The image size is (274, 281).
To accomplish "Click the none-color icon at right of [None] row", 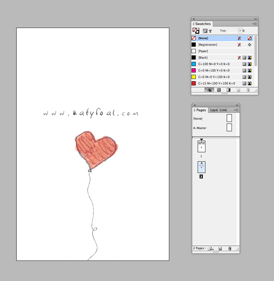I will tap(249, 38).
